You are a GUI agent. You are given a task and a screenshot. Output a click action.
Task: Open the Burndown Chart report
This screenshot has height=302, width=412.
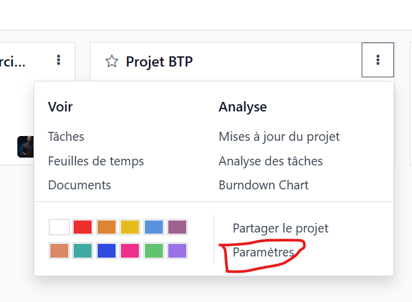[263, 185]
